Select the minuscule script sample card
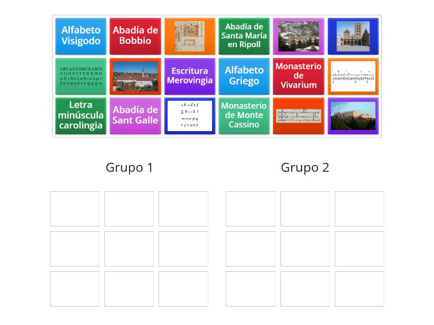Viewport: 434px width, 325px height. (x=190, y=115)
